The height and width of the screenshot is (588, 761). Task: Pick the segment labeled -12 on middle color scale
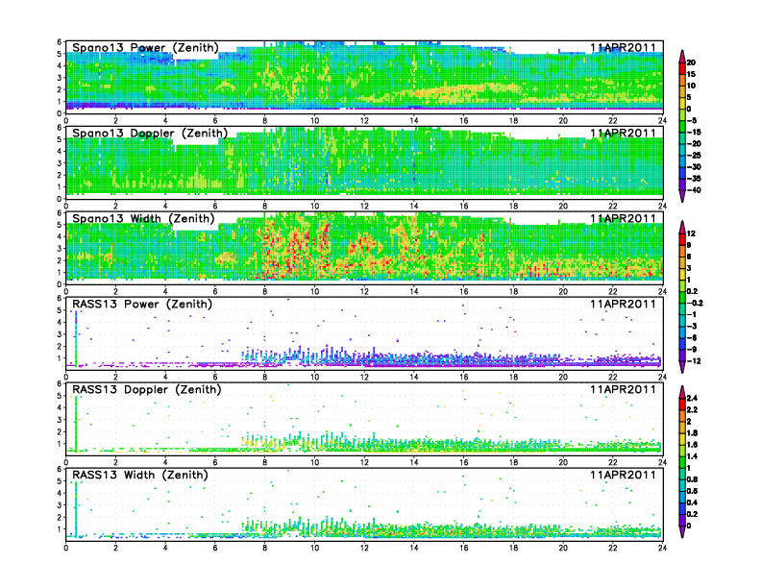pos(682,355)
